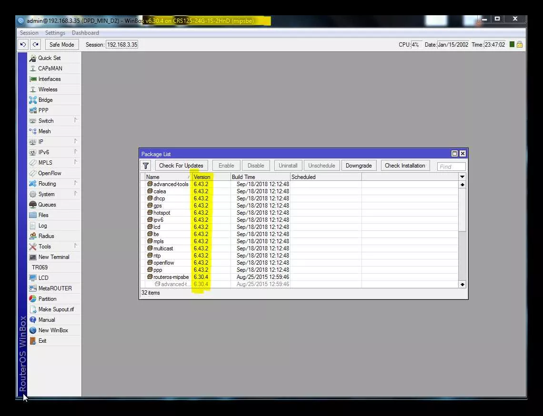543x416 pixels.
Task: Open the Log viewer icon
Action: (33, 226)
